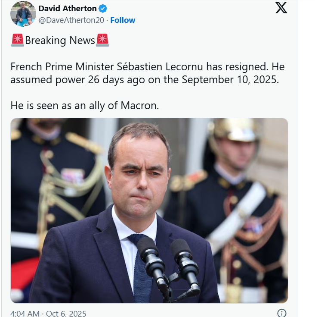Click the "ally of Macron" sentence
This screenshot has width=315, height=317.
pyautogui.click(x=84, y=106)
